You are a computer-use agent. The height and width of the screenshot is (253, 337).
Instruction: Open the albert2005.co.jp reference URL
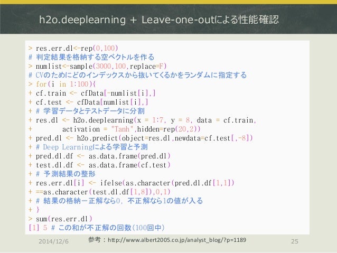[177, 240]
